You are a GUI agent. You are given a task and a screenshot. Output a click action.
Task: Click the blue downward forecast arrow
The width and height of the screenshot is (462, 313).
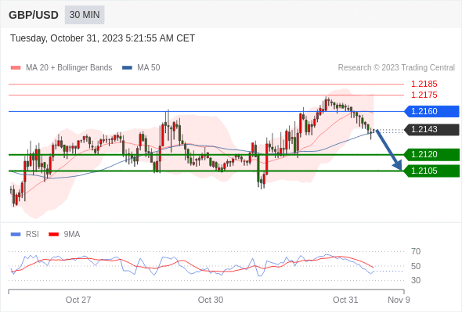[x=388, y=150]
